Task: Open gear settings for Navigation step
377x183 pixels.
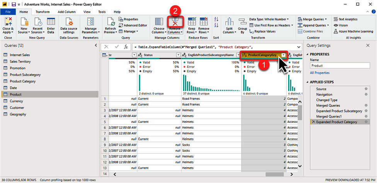Action: pyautogui.click(x=366, y=94)
